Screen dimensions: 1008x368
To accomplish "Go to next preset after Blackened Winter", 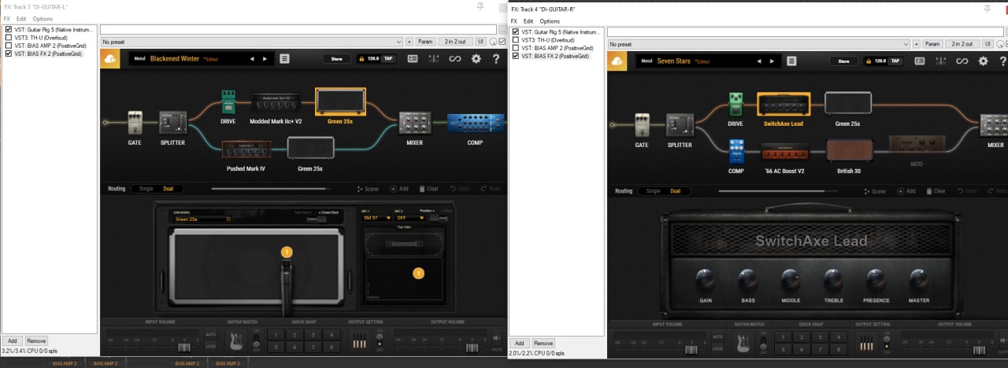I will [x=265, y=59].
